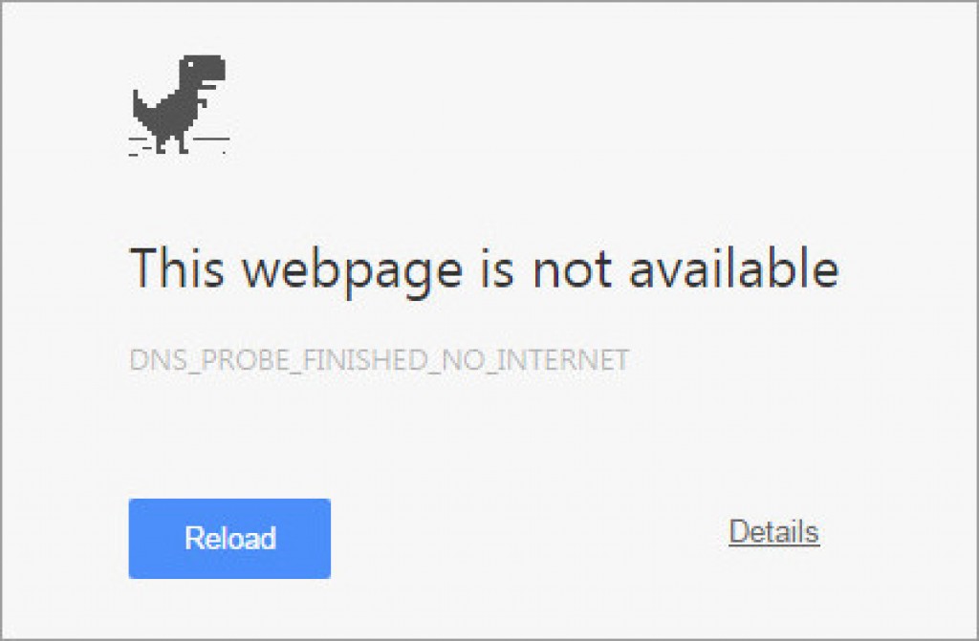Viewport: 979px width, 641px height.
Task: Reload the unavailable webpage
Action: (229, 539)
